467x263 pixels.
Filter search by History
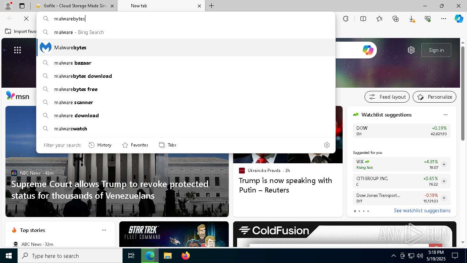(100, 145)
